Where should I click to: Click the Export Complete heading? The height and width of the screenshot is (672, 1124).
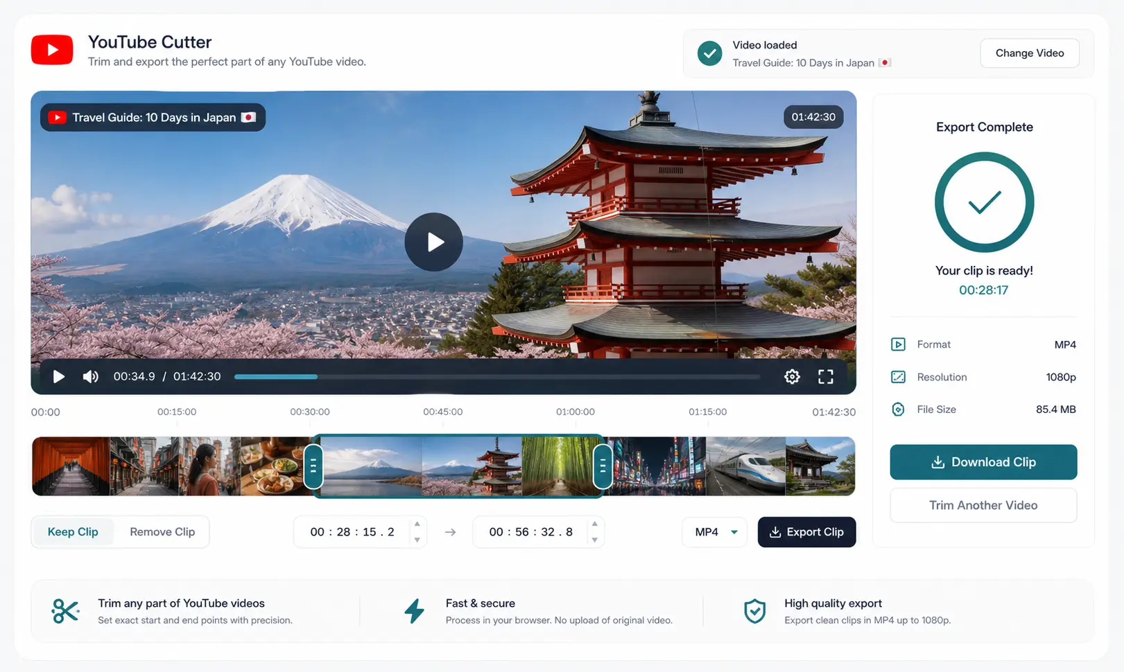tap(984, 127)
